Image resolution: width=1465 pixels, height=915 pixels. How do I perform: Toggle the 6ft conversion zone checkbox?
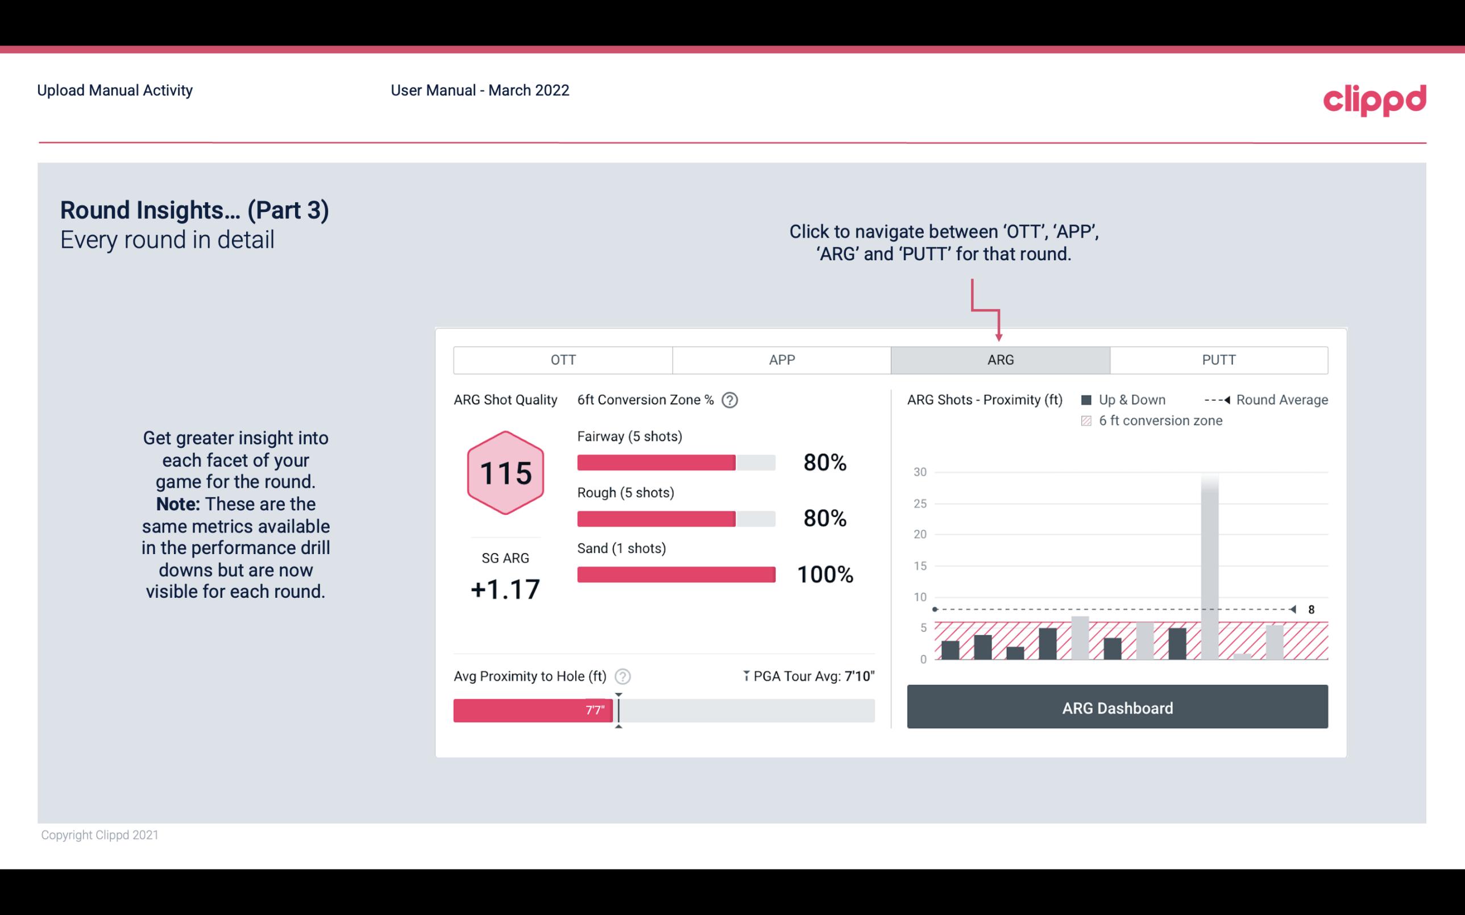click(x=1089, y=419)
